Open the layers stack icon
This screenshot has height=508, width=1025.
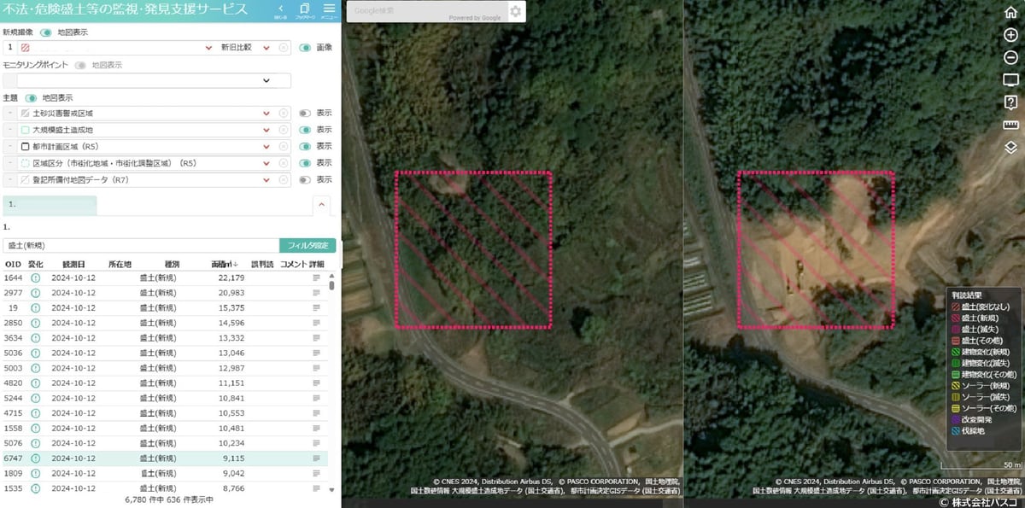click(x=1010, y=147)
